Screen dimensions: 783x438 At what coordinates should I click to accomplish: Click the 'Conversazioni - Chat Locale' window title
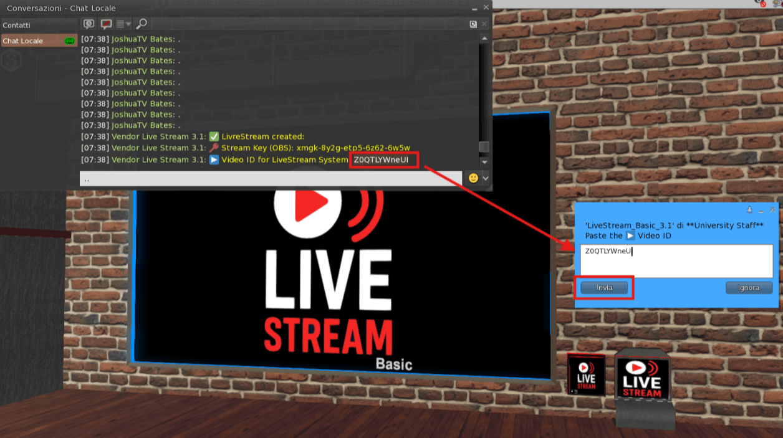pyautogui.click(x=61, y=8)
